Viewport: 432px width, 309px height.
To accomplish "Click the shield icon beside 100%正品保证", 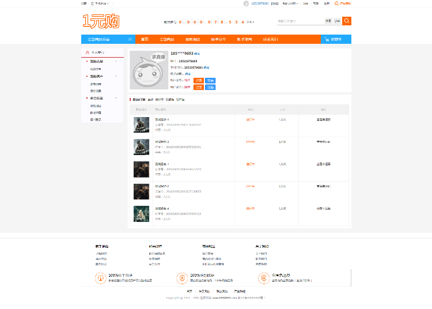I will 182,278.
